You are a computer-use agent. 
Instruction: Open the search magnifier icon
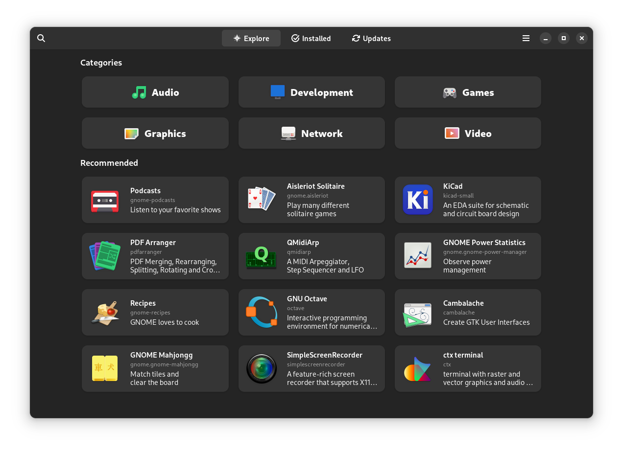[41, 38]
